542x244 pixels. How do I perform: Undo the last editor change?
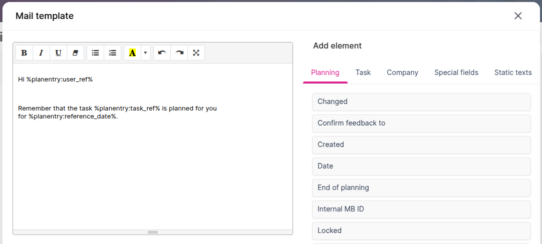coord(162,53)
